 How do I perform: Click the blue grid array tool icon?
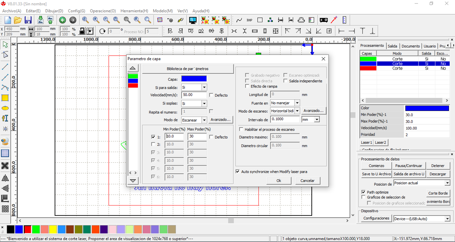[x=5, y=153]
